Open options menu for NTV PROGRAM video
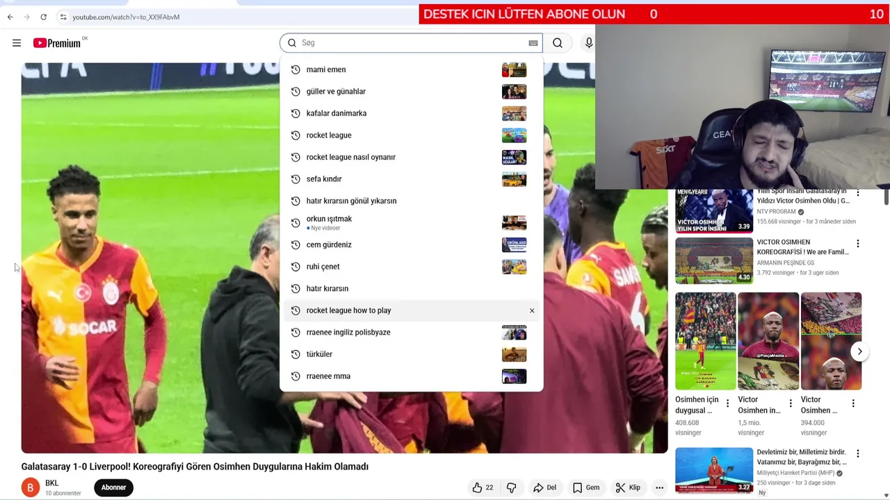The image size is (890, 500). (858, 194)
